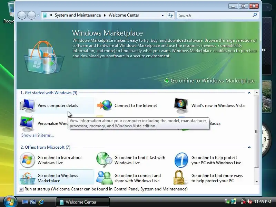Click the address bar Control Panel icon

(x=45, y=15)
